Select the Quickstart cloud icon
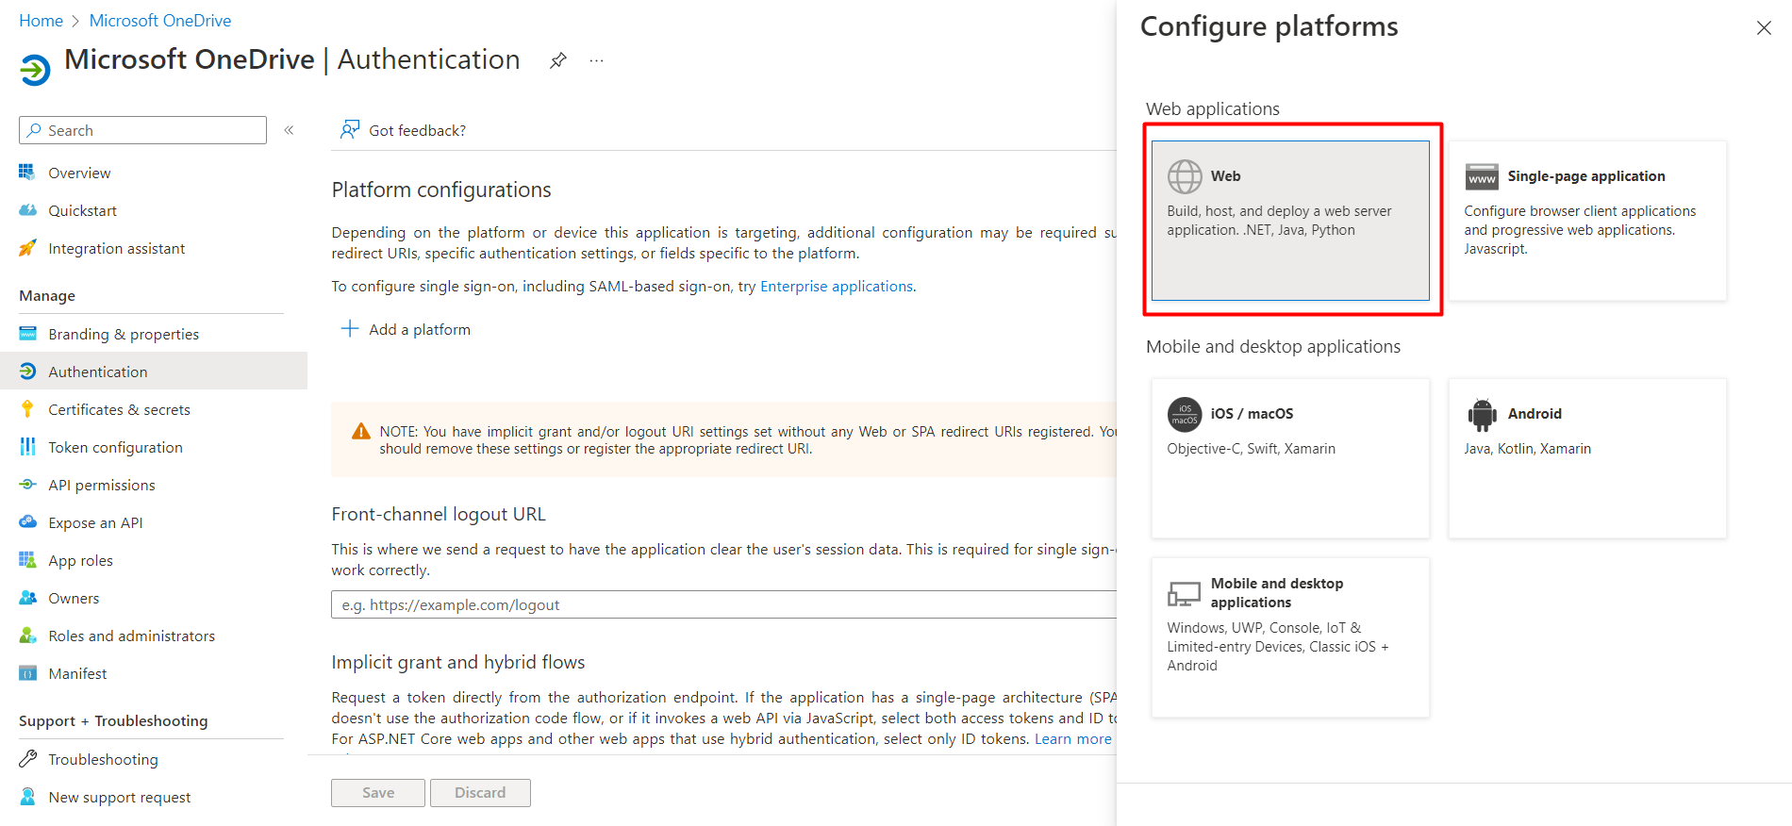The image size is (1792, 826). click(x=27, y=210)
